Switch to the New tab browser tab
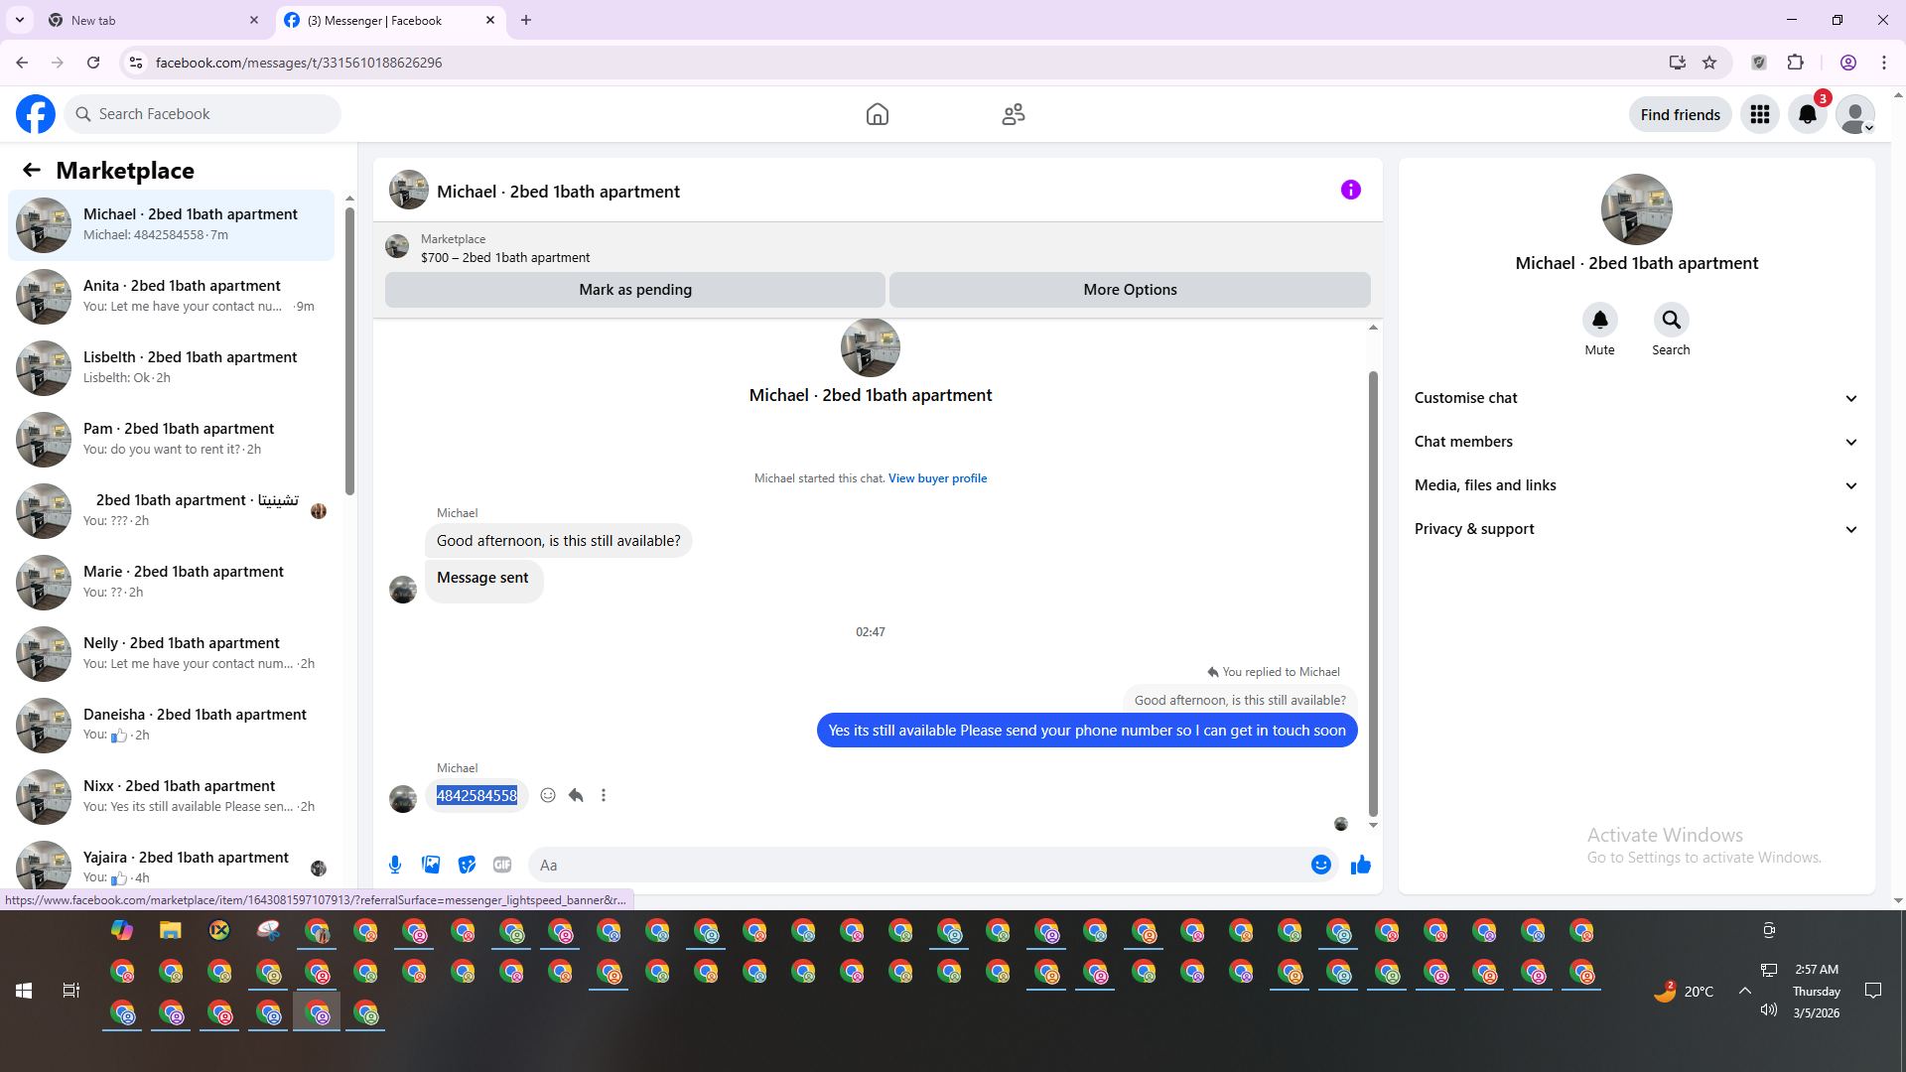 pos(154,20)
